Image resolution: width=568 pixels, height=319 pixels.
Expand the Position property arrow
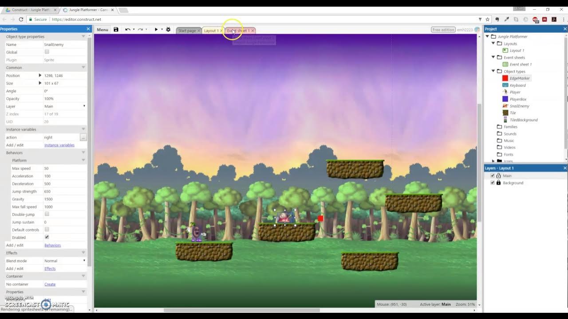(40, 75)
